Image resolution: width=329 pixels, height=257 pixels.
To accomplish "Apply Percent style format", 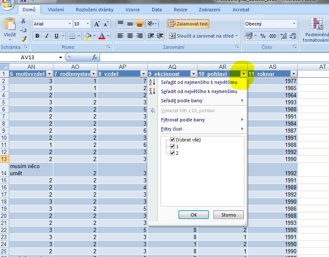I will [x=263, y=36].
